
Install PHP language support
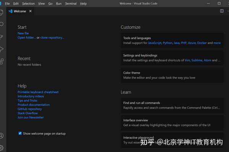[x=184, y=43]
